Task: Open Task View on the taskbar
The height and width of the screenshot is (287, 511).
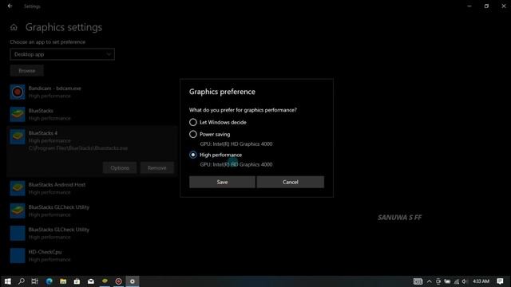Action: (x=35, y=281)
